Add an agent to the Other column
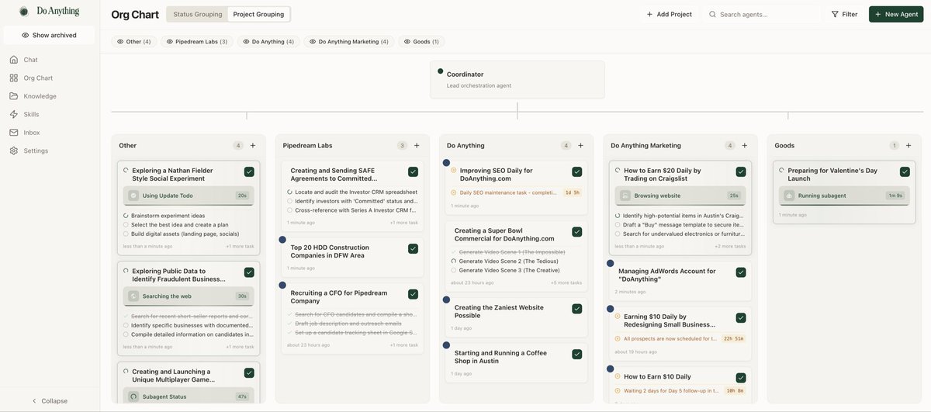 [253, 145]
